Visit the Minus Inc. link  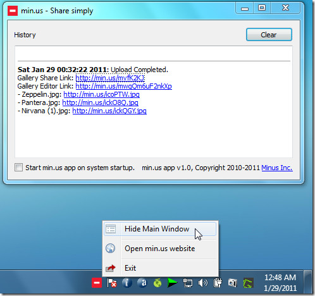click(x=277, y=168)
